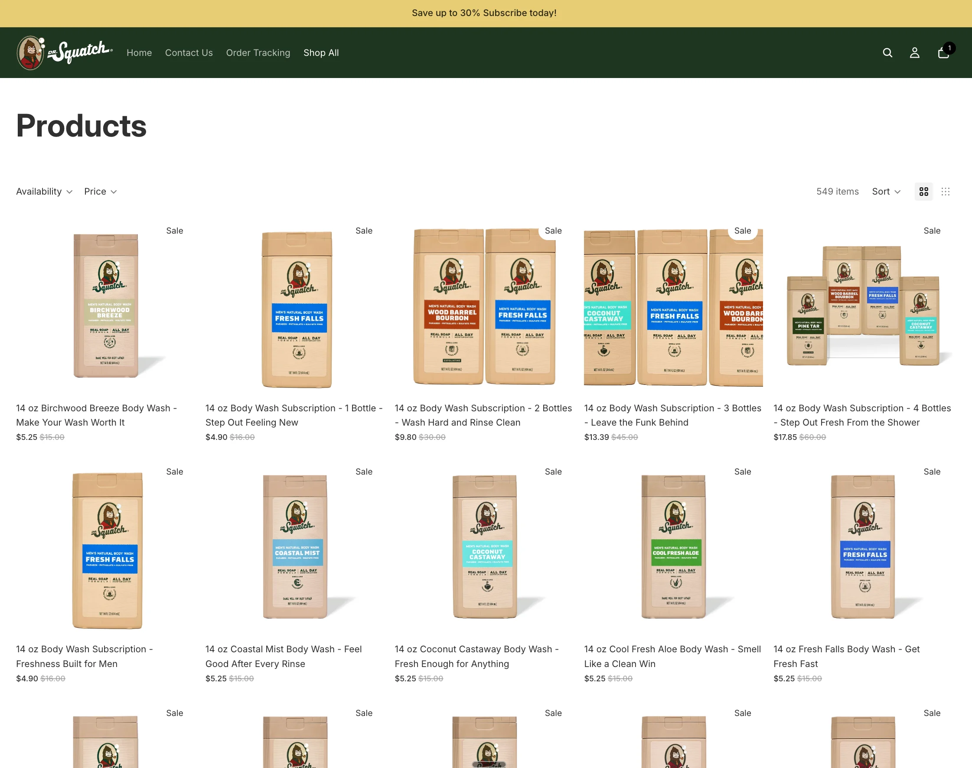
Task: Click Coconut Castaway Body Wash title link
Action: click(477, 656)
